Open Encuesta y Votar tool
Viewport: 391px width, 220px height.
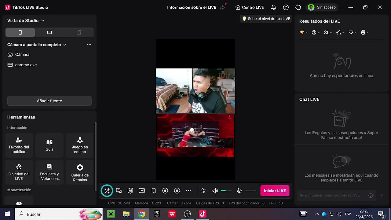coord(49,172)
